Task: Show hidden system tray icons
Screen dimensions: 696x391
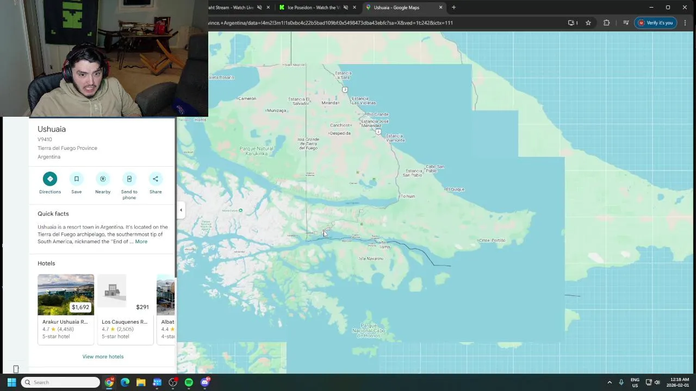Action: (x=610, y=382)
